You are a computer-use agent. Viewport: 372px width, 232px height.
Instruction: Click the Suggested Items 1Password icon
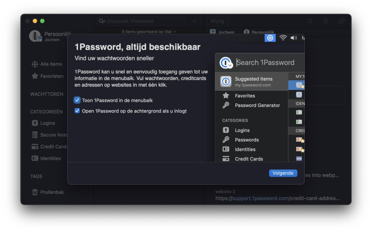[226, 81]
